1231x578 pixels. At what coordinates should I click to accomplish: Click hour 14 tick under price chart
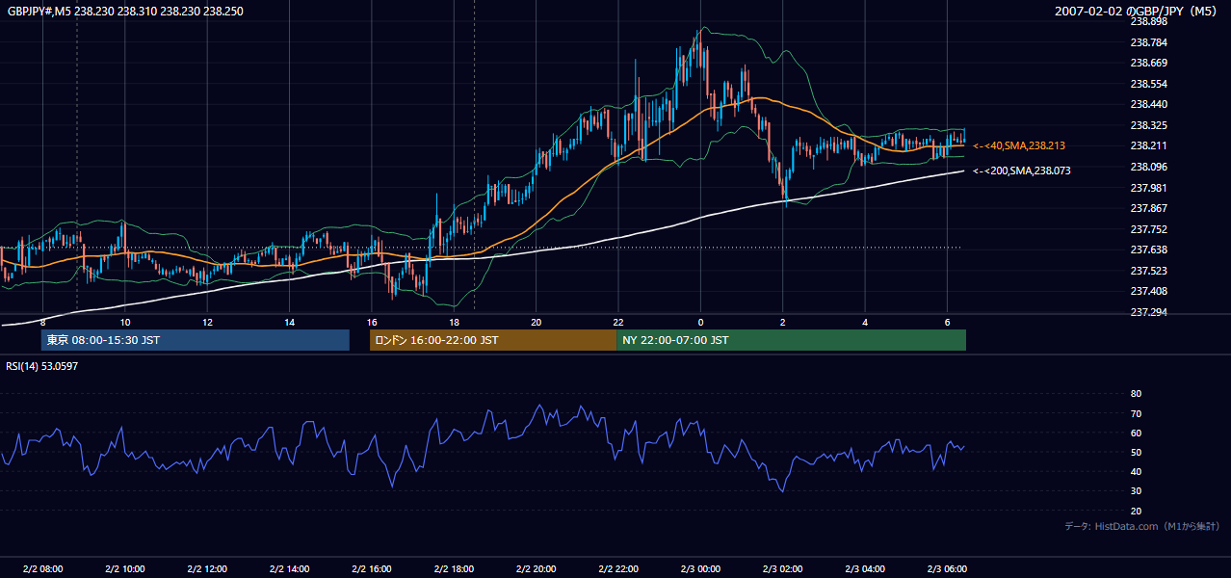[x=289, y=322]
